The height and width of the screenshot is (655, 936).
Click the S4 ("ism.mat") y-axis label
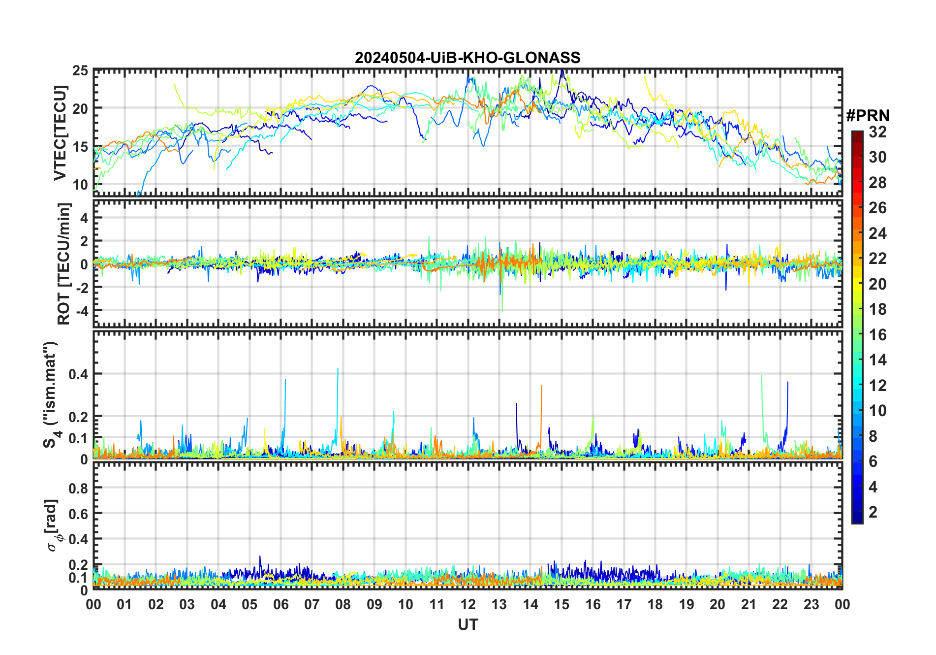[x=51, y=394]
